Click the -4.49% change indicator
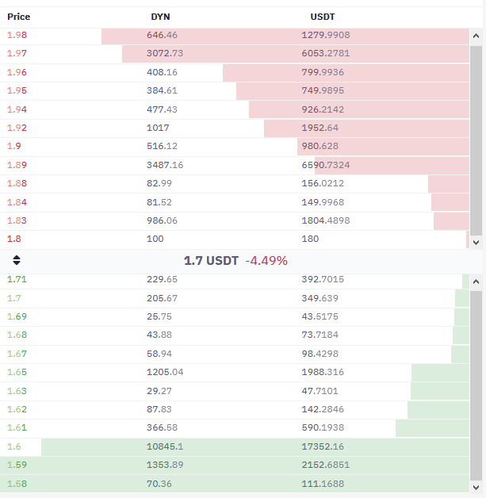The width and height of the screenshot is (486, 498). [266, 261]
